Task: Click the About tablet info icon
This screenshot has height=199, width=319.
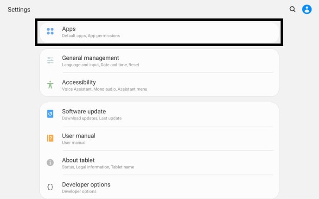Action: click(51, 162)
